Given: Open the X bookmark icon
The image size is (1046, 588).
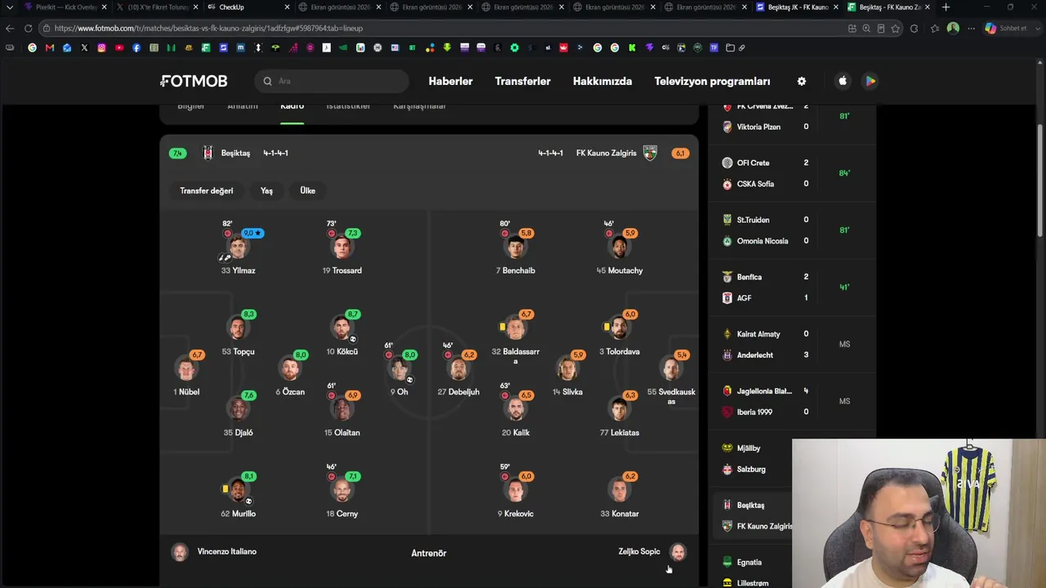Looking at the screenshot, I should [x=84, y=47].
